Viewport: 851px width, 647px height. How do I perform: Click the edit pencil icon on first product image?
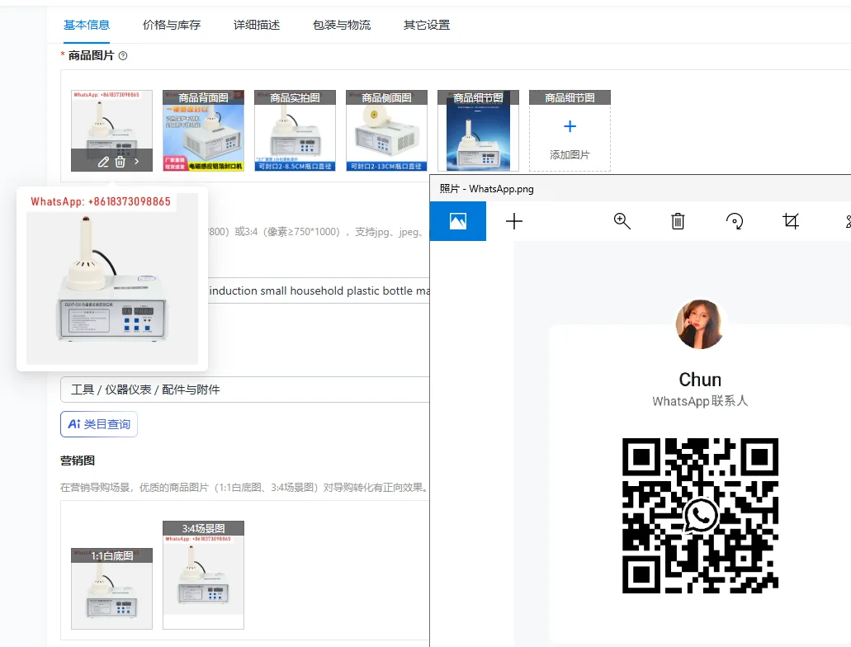pyautogui.click(x=103, y=162)
